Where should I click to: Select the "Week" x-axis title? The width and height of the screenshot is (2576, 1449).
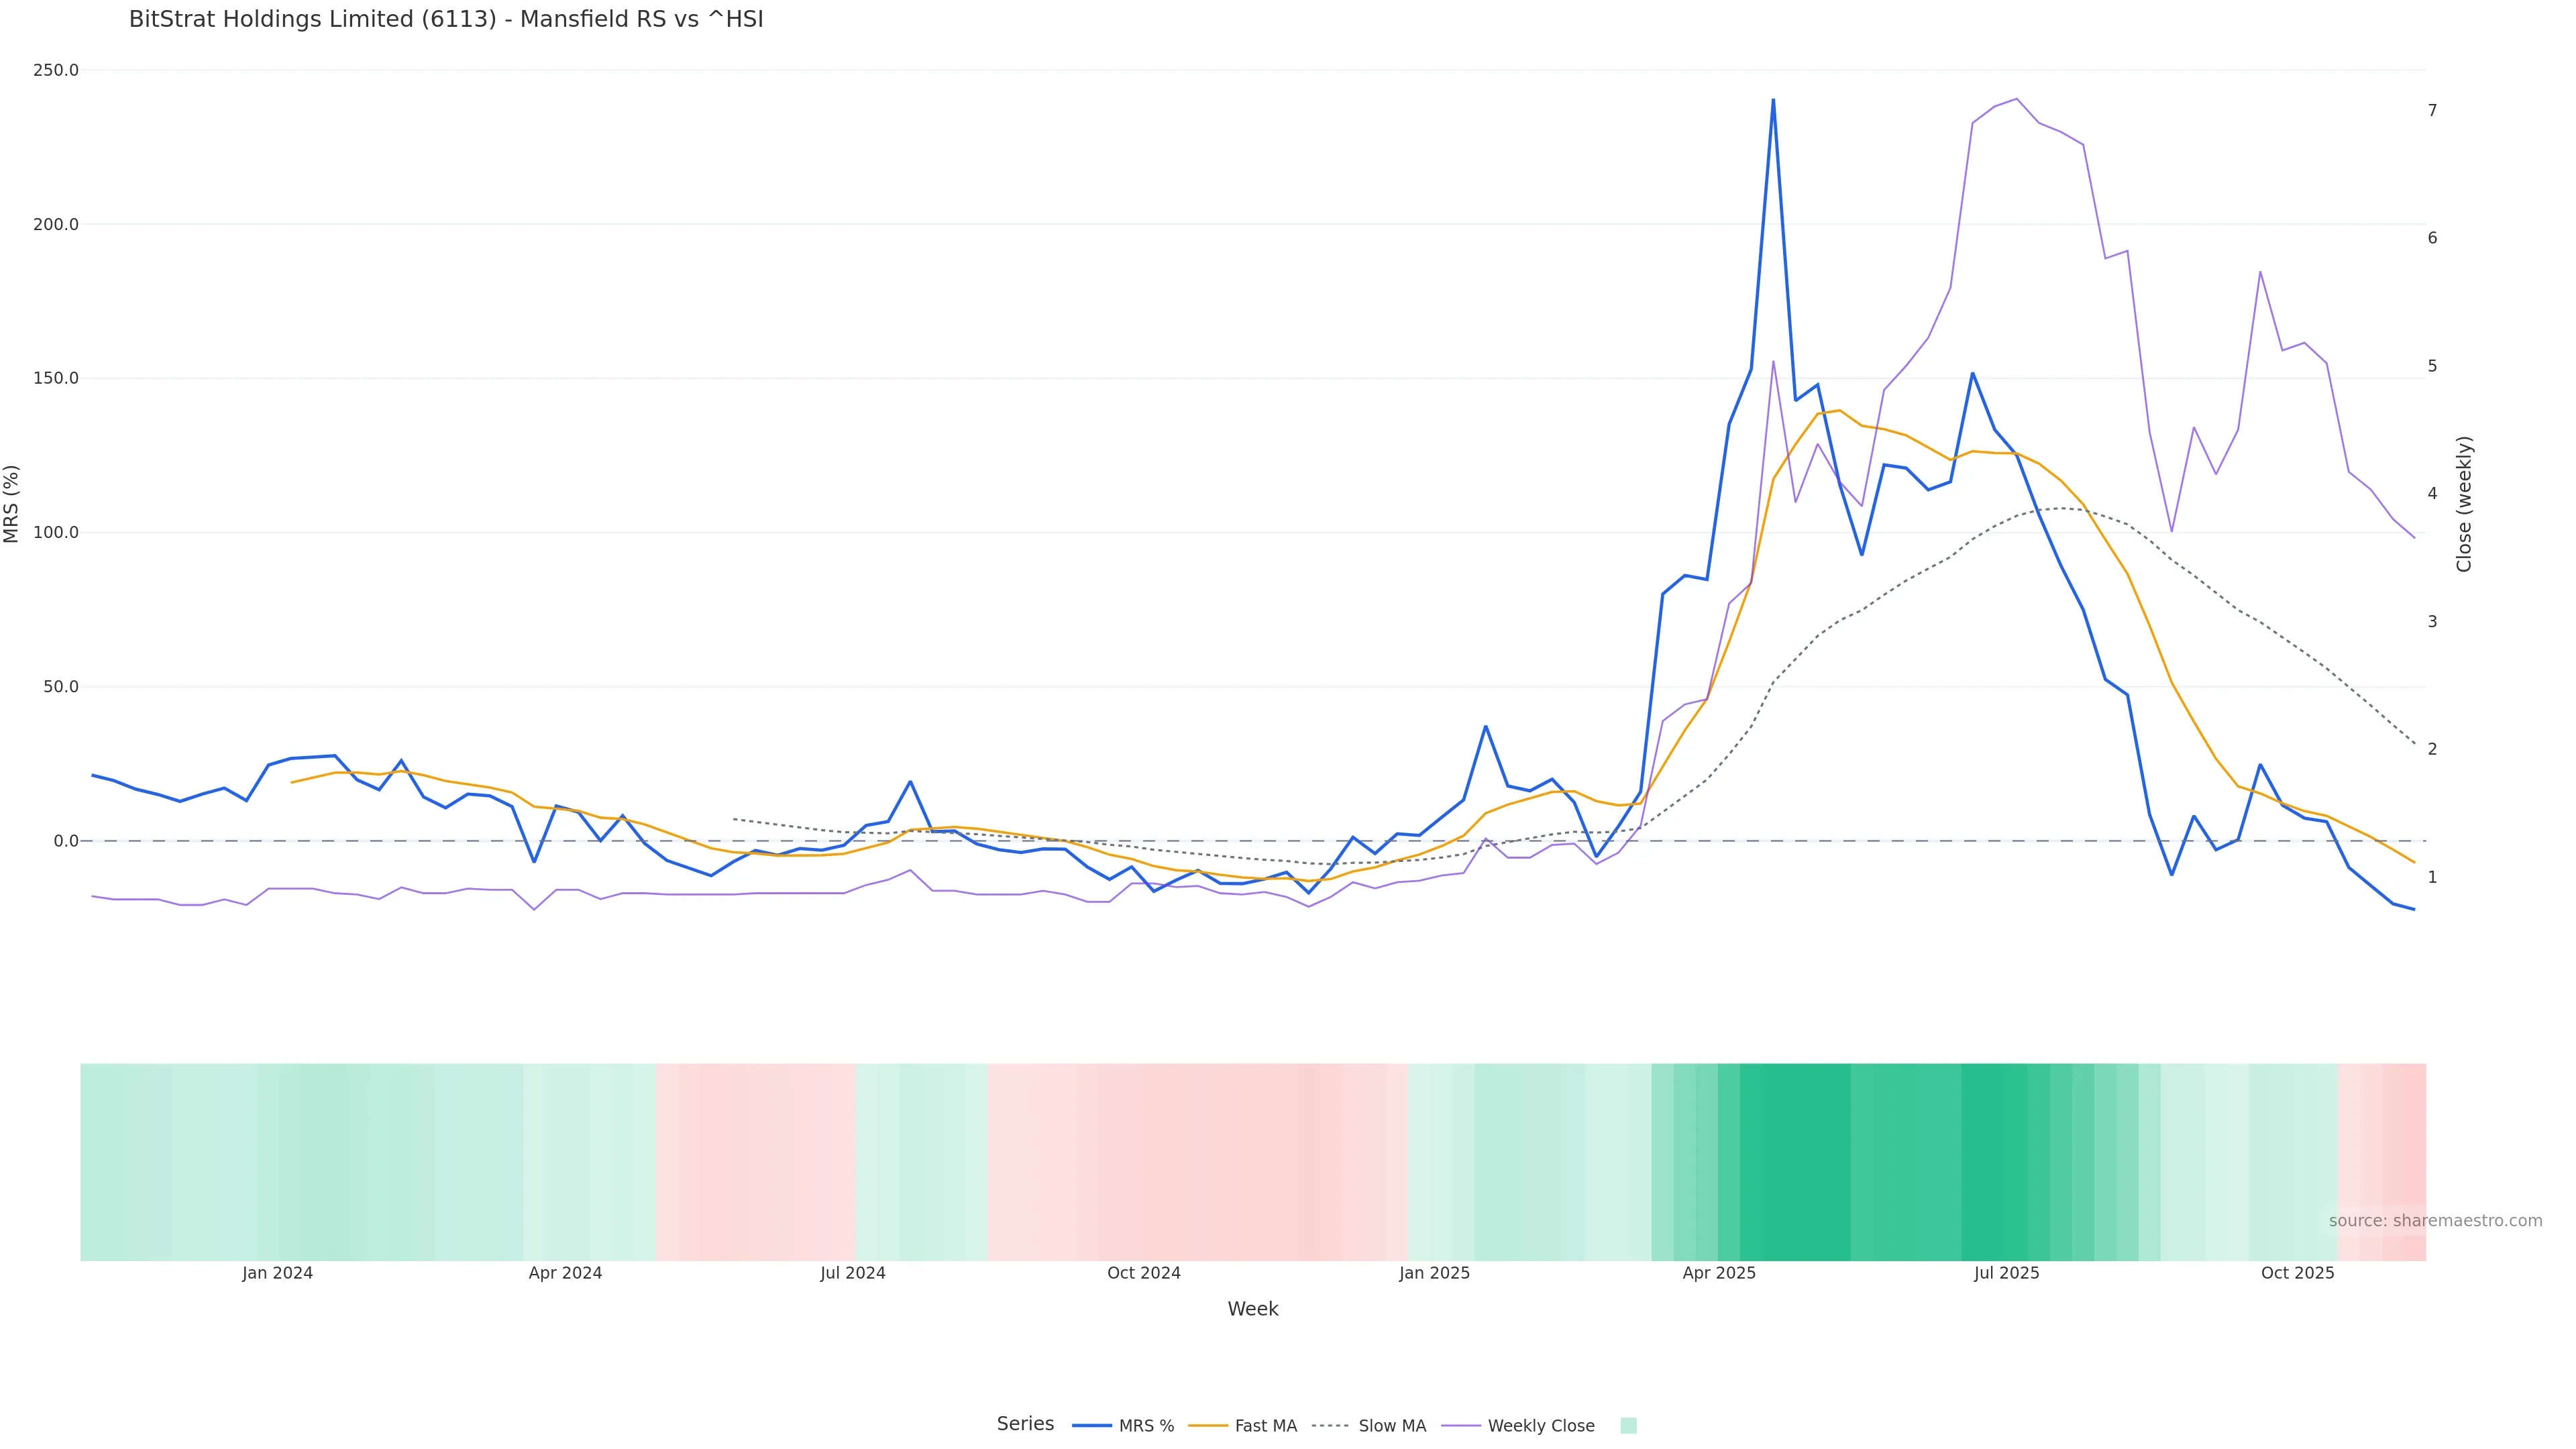(1253, 1309)
